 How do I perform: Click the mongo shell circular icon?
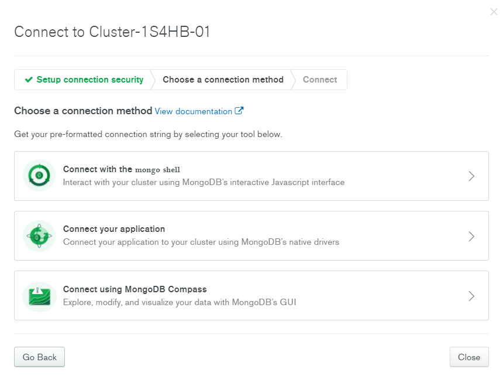39,175
